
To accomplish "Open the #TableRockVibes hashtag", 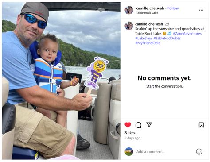I will click(x=167, y=38).
